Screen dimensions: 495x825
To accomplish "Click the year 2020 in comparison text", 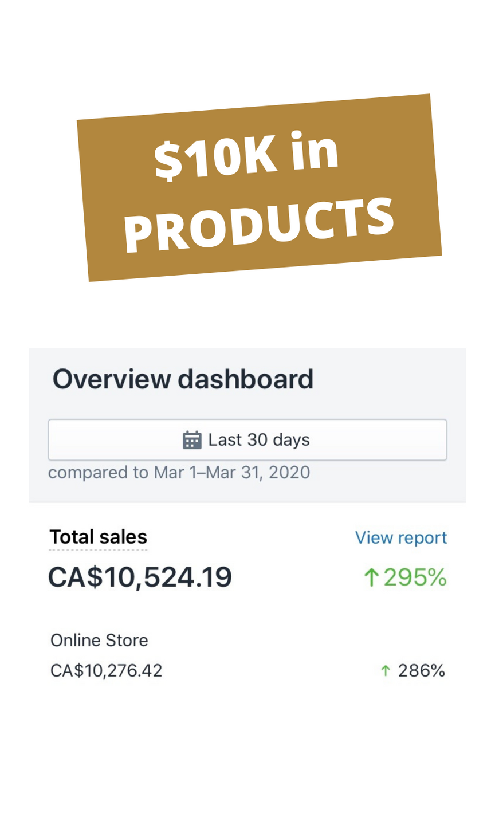I will (x=289, y=473).
